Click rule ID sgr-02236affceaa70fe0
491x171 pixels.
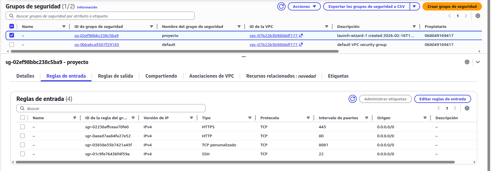(107, 127)
